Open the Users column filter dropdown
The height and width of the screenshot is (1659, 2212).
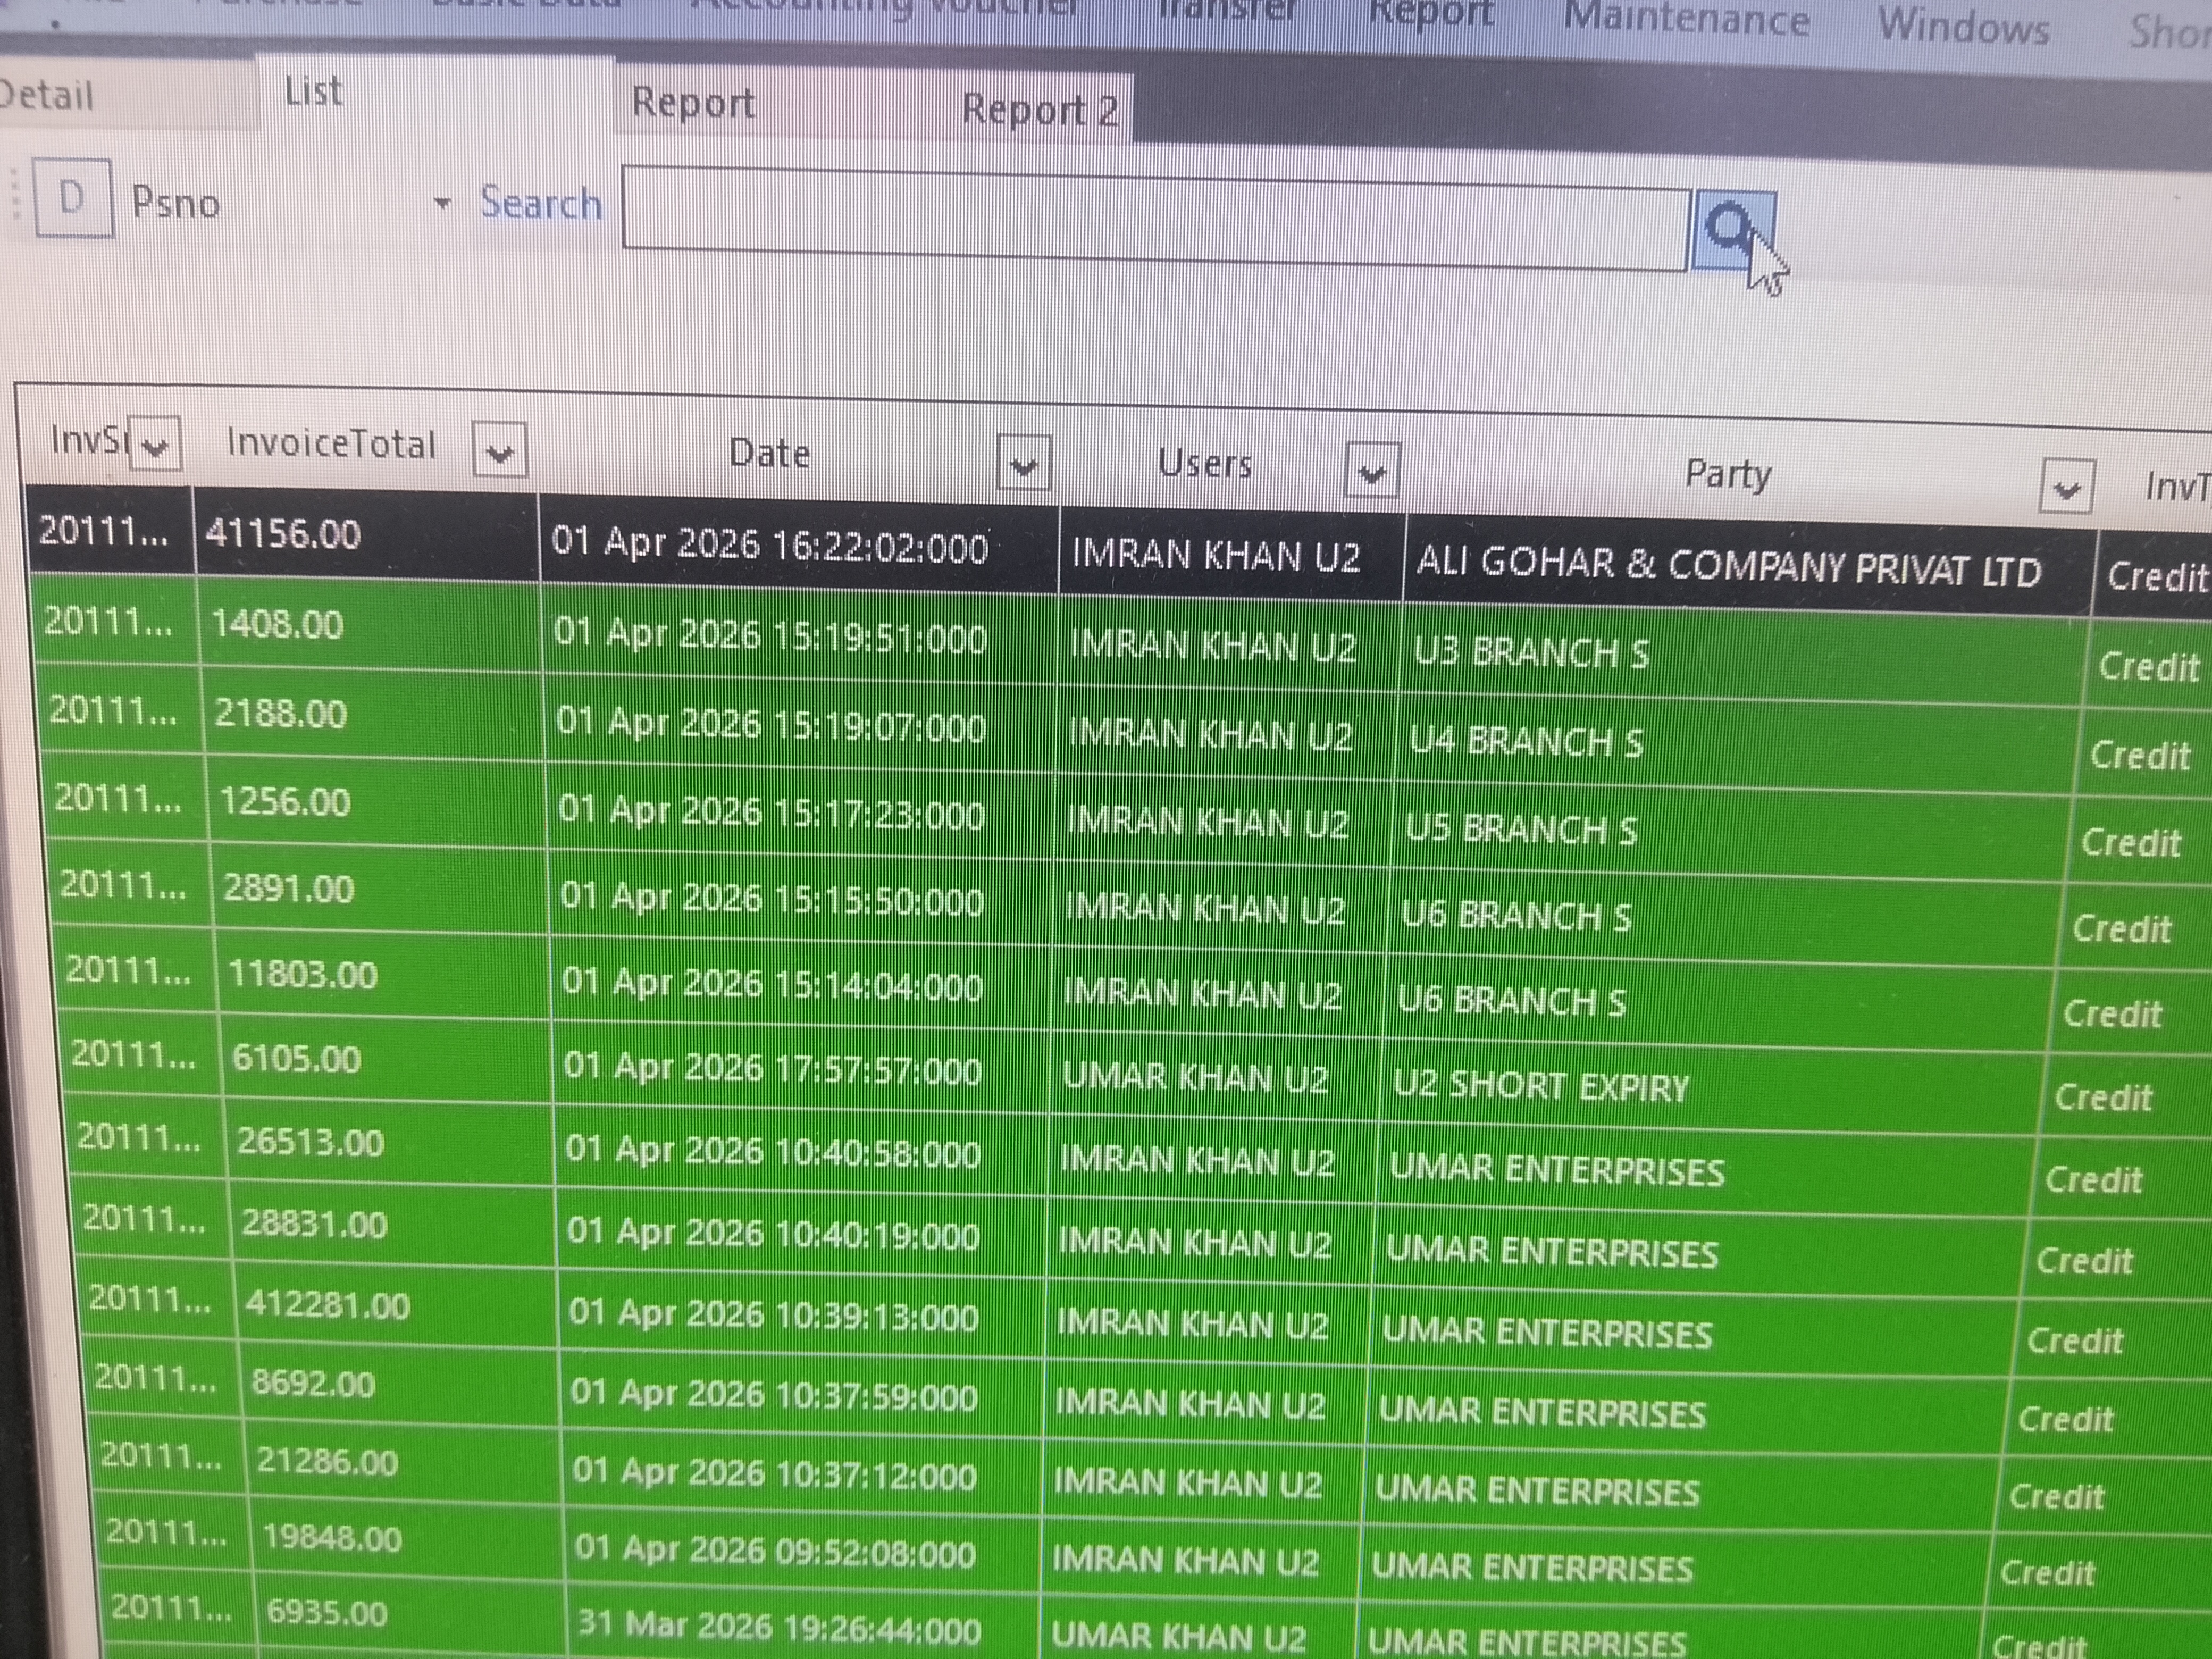pos(1372,471)
